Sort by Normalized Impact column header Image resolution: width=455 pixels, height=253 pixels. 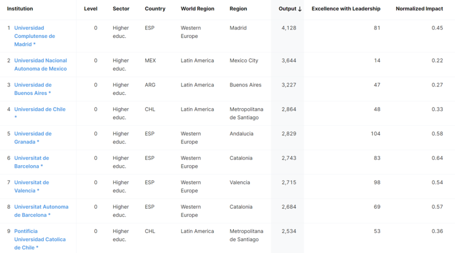pyautogui.click(x=419, y=9)
